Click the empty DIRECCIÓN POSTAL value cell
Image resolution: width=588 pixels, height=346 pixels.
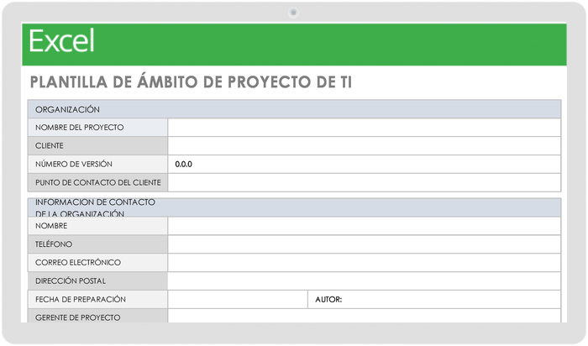364,281
